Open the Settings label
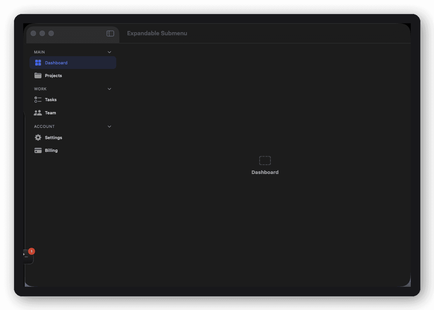 coord(53,138)
